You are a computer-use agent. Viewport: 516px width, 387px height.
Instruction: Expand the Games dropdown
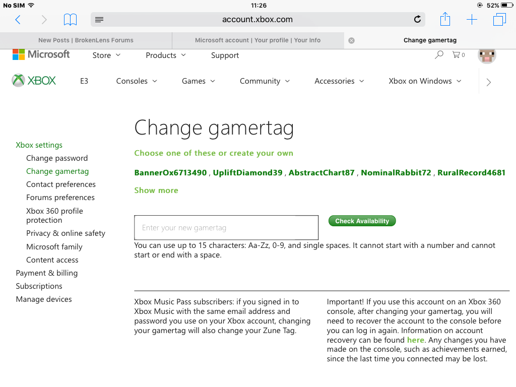[199, 81]
